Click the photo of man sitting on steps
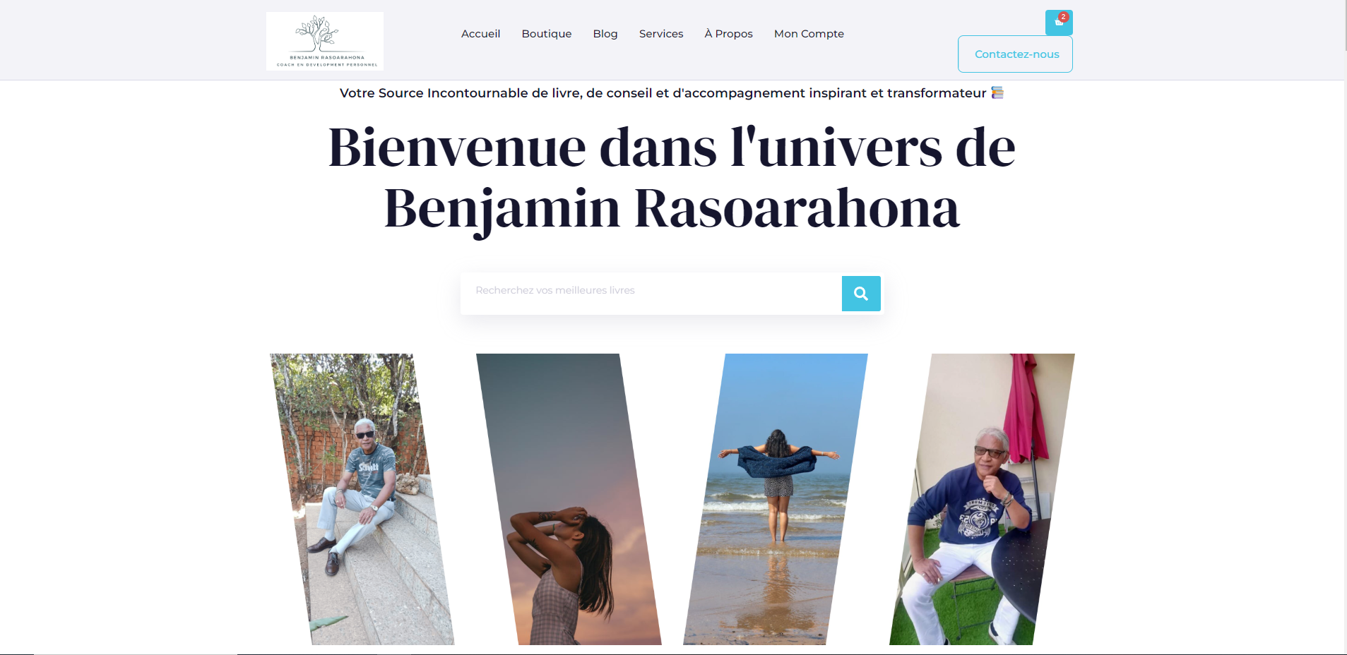The width and height of the screenshot is (1347, 655). [362, 499]
